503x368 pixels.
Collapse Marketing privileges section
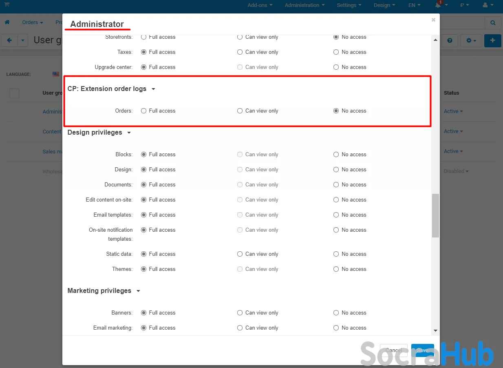coord(104,291)
